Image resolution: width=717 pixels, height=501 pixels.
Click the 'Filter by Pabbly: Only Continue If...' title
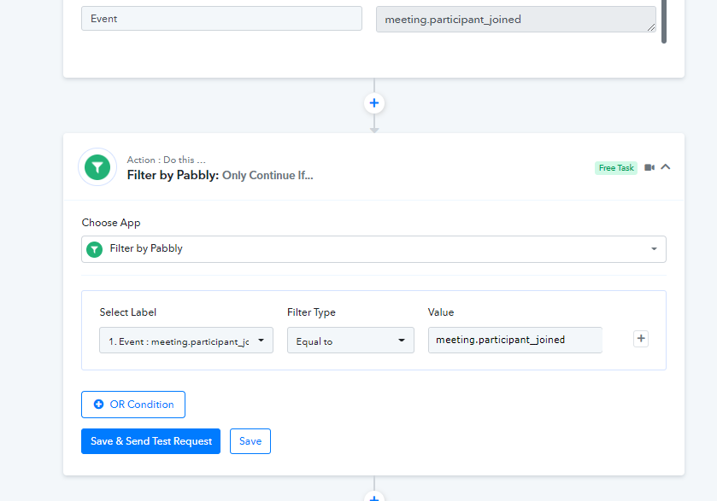220,175
